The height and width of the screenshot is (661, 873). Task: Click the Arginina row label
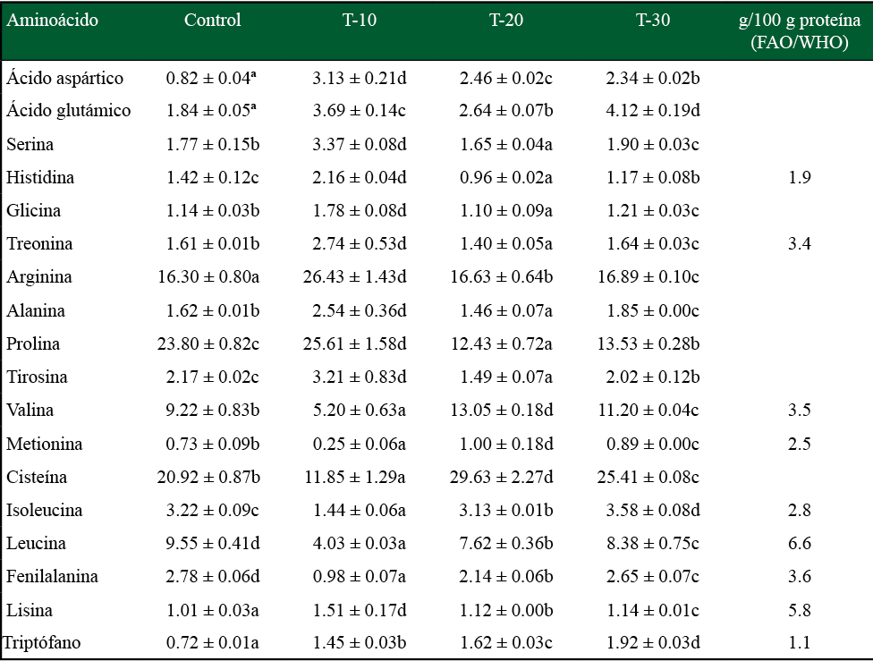click(x=39, y=277)
